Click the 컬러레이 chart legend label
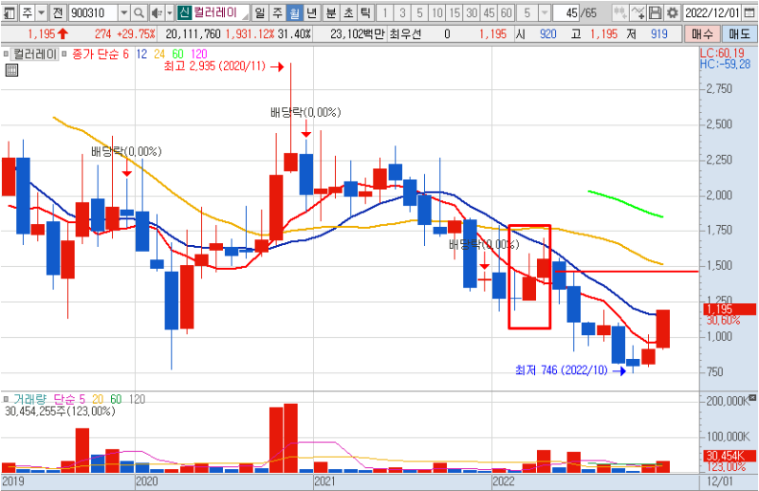 34,54
